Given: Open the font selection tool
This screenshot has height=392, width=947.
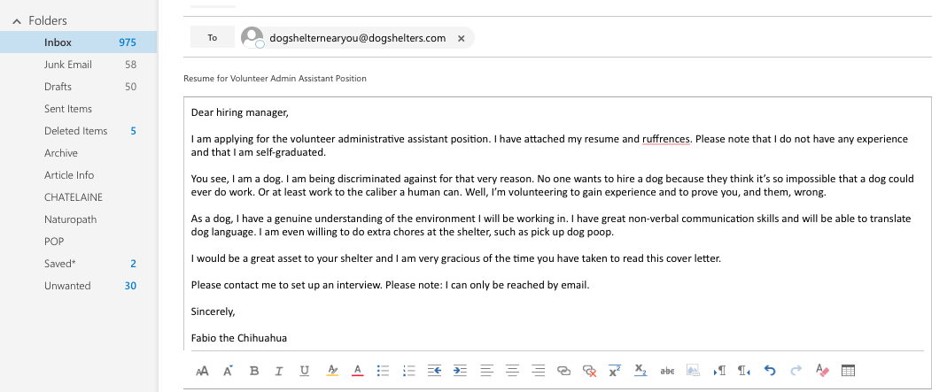Looking at the screenshot, I should (202, 371).
